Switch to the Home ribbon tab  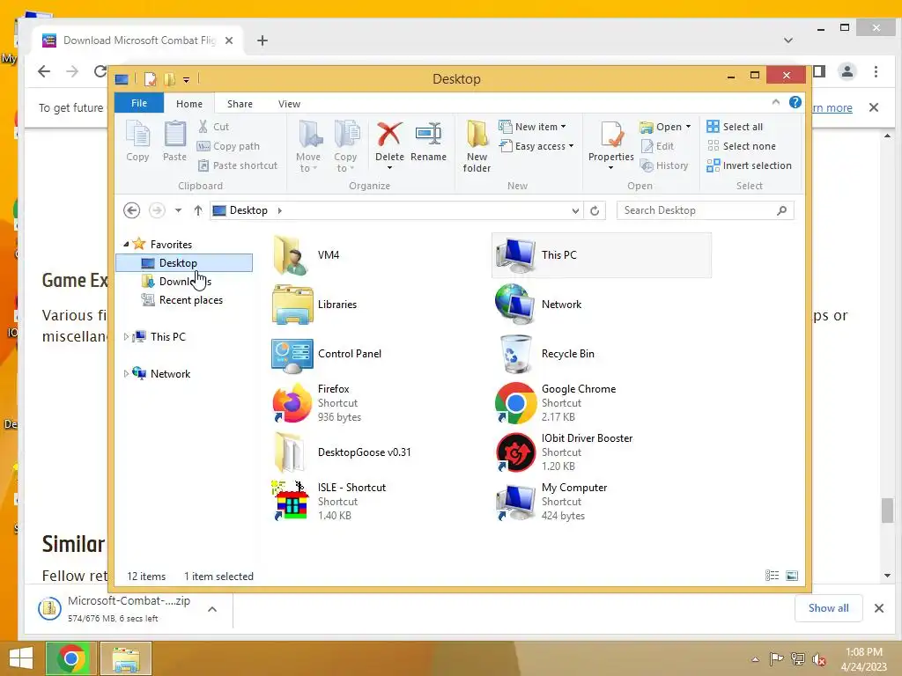point(189,104)
